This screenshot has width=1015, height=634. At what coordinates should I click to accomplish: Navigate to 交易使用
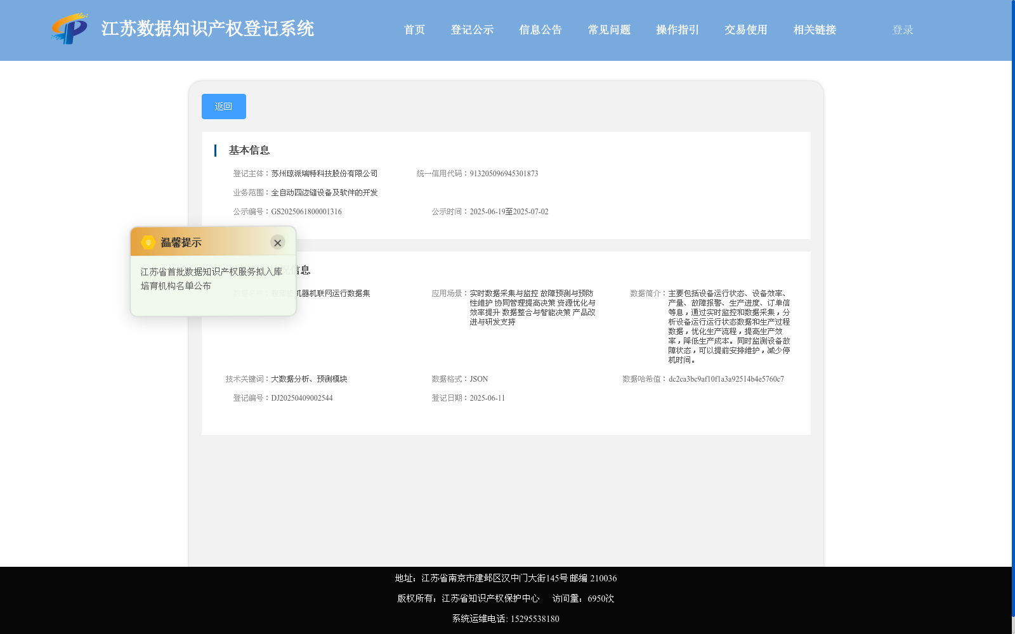pos(746,30)
